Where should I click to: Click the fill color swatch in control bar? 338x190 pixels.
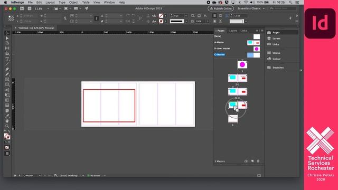161,16
